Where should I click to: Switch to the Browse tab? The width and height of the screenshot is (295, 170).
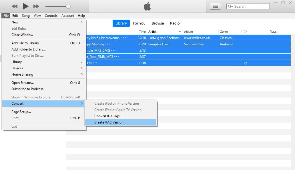click(x=158, y=23)
